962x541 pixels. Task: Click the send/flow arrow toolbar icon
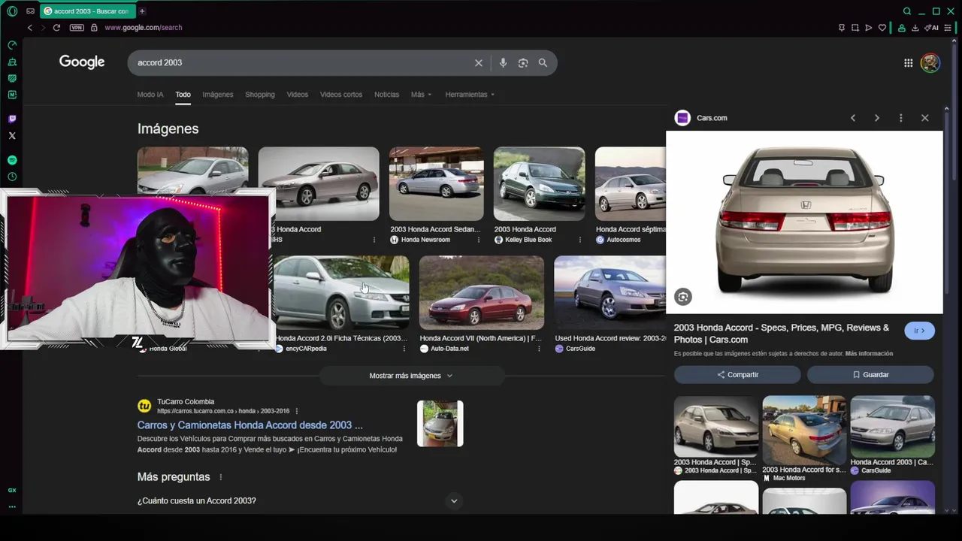tap(868, 28)
